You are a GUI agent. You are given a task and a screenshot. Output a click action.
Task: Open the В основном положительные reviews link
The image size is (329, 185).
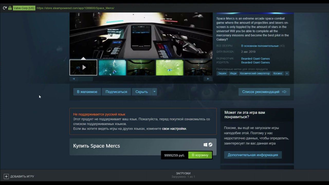260,46
